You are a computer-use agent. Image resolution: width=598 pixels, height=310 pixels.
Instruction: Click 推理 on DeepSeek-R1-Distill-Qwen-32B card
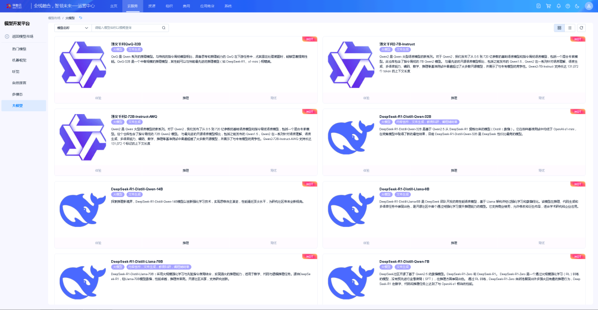tap(454, 170)
